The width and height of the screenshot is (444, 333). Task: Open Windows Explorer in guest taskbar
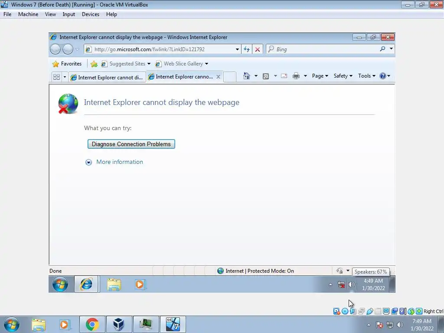(114, 284)
